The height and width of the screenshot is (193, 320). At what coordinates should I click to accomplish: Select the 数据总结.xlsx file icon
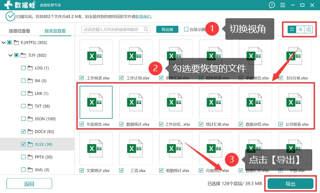click(x=255, y=102)
